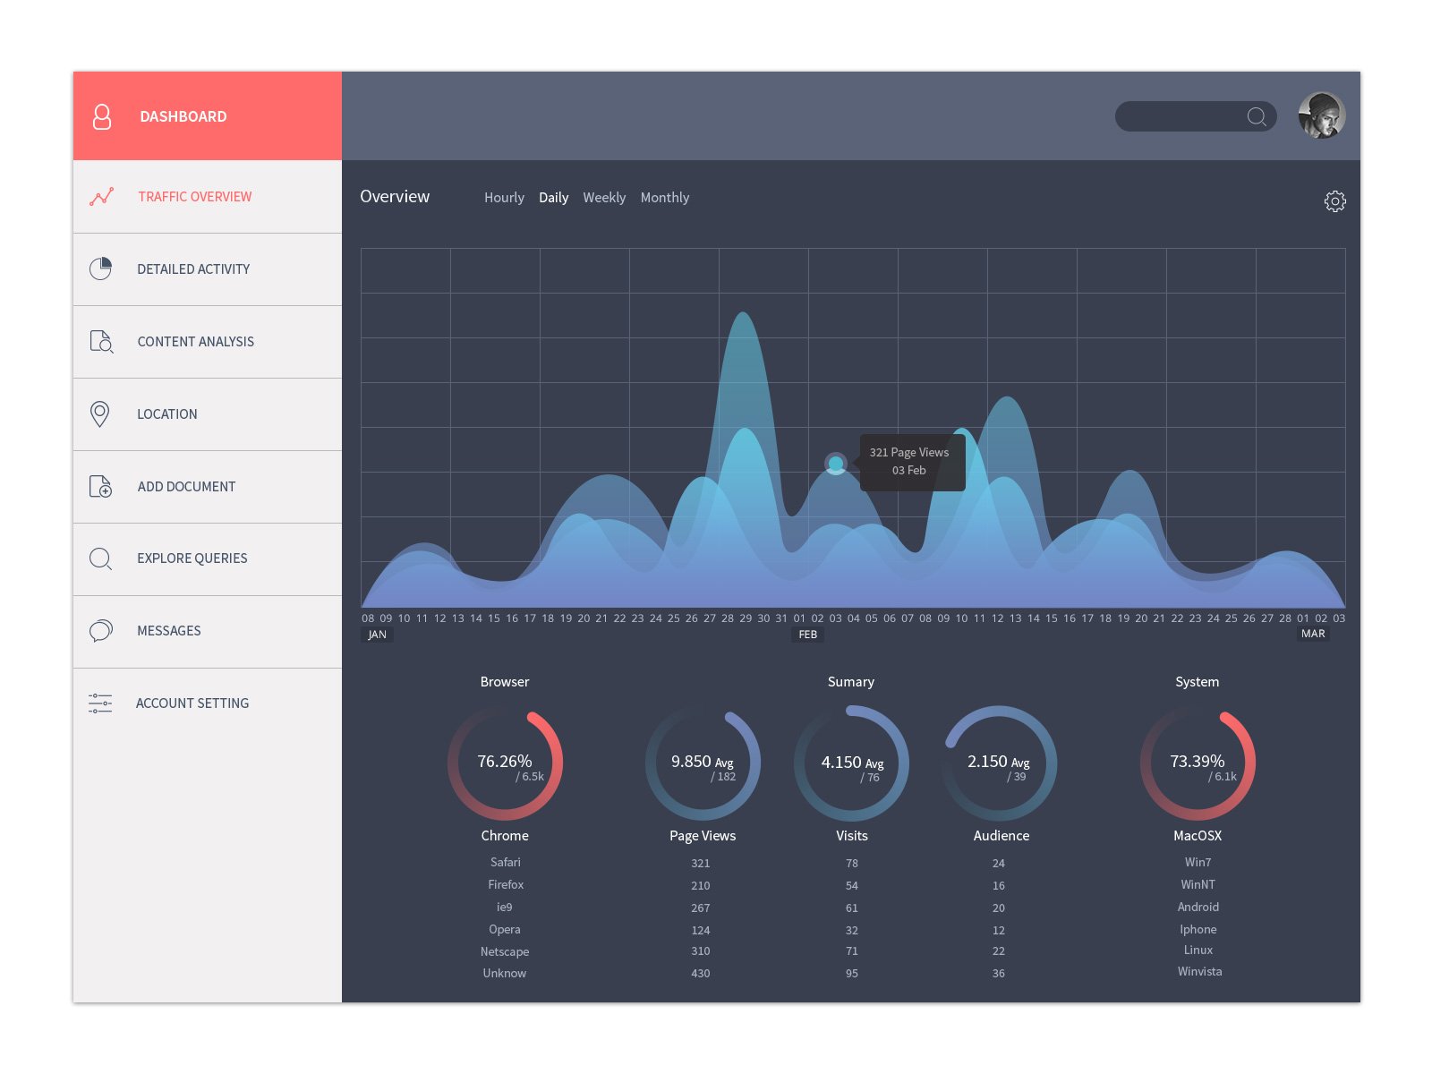This screenshot has height=1074, width=1432.
Task: Open the overview settings gear
Action: click(x=1334, y=201)
